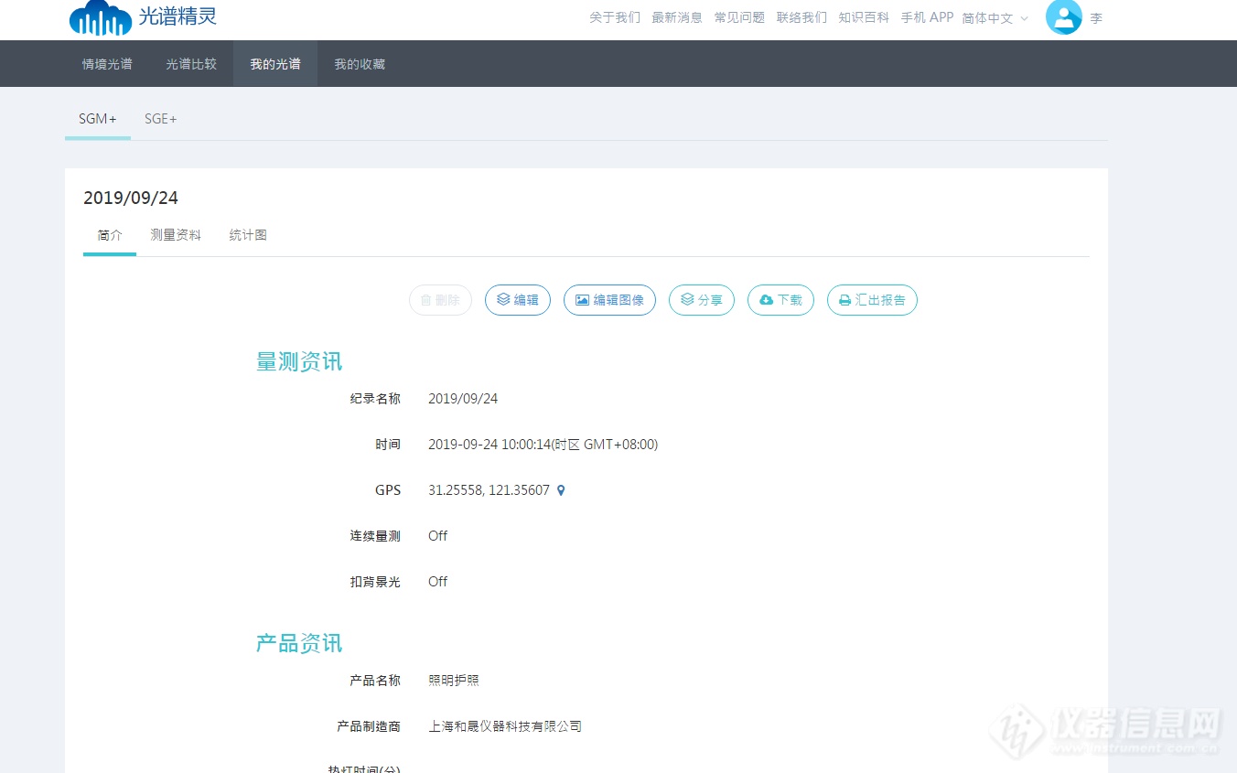Switch to the SGM+ tab

point(98,119)
